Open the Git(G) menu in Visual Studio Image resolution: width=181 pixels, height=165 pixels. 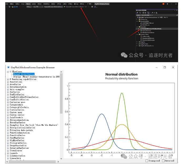[23, 4]
